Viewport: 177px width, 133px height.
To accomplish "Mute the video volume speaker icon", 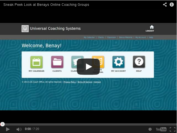I will click(19, 129).
